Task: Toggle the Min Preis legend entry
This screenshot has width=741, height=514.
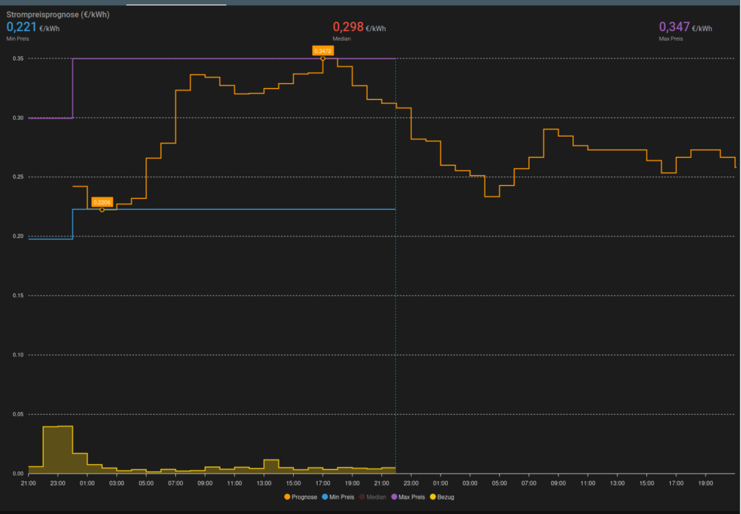Action: [x=338, y=497]
